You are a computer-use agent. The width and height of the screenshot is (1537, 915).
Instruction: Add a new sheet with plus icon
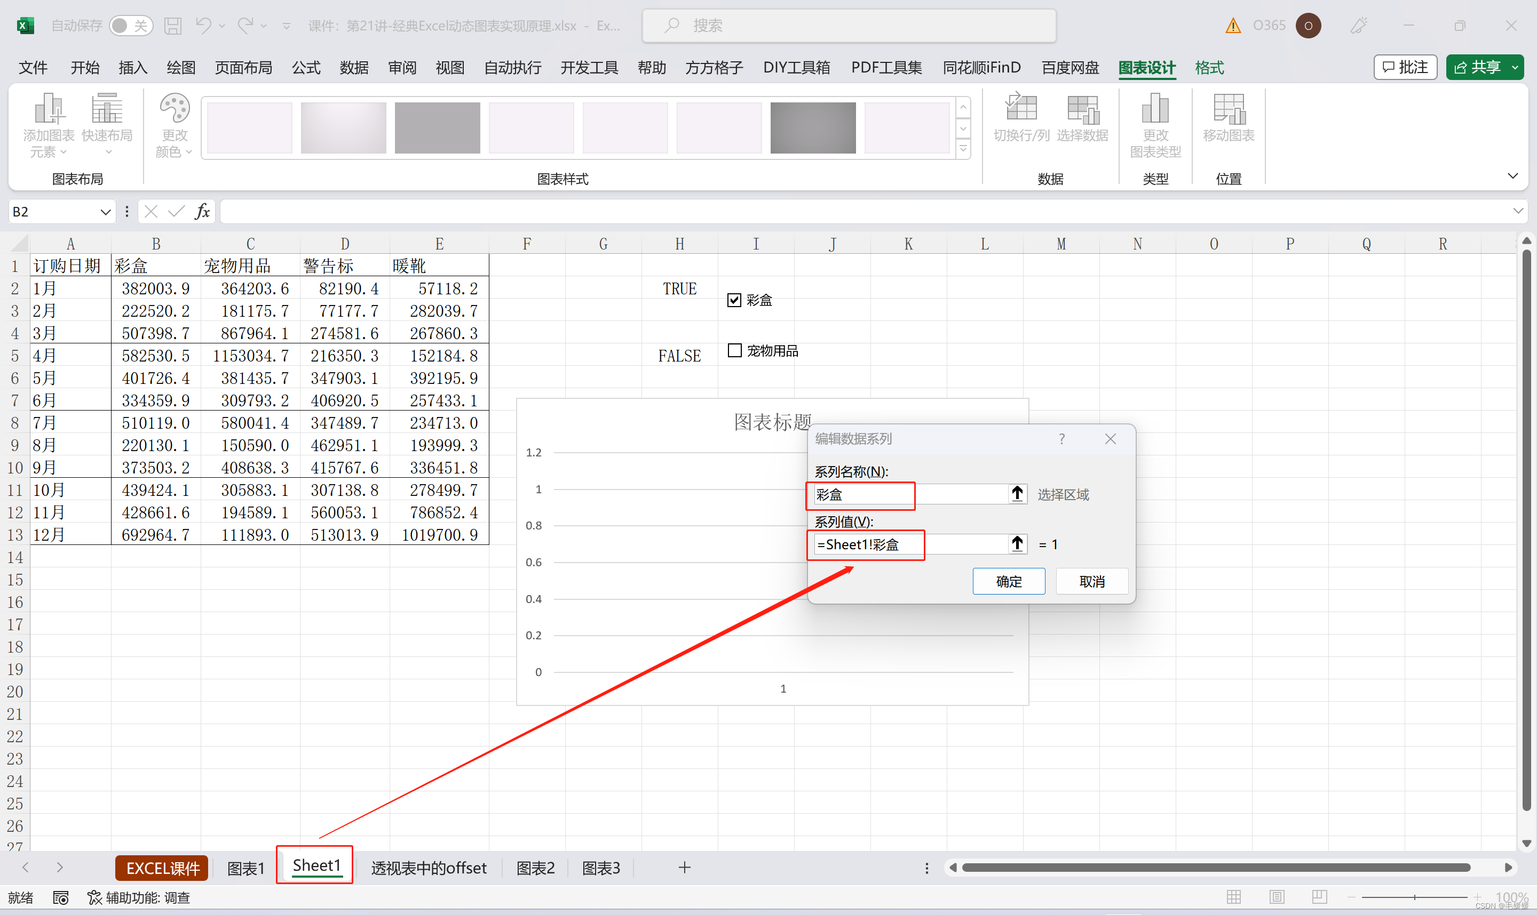point(684,868)
